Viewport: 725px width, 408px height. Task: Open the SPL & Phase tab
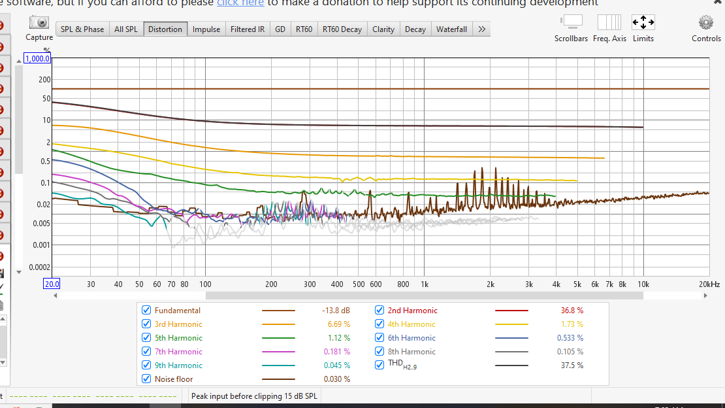pos(82,29)
